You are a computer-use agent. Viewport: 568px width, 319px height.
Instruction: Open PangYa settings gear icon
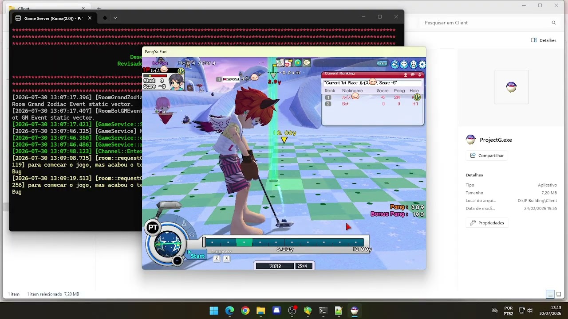click(422, 64)
